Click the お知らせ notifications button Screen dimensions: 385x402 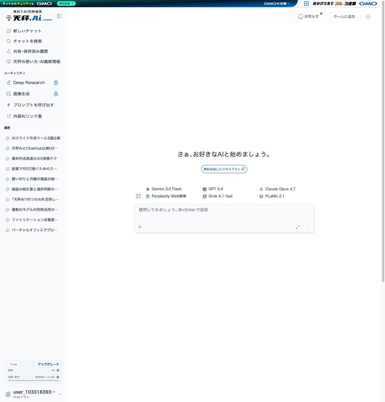308,17
